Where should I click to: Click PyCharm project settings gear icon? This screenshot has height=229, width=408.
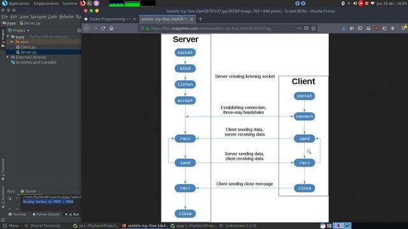[79, 31]
